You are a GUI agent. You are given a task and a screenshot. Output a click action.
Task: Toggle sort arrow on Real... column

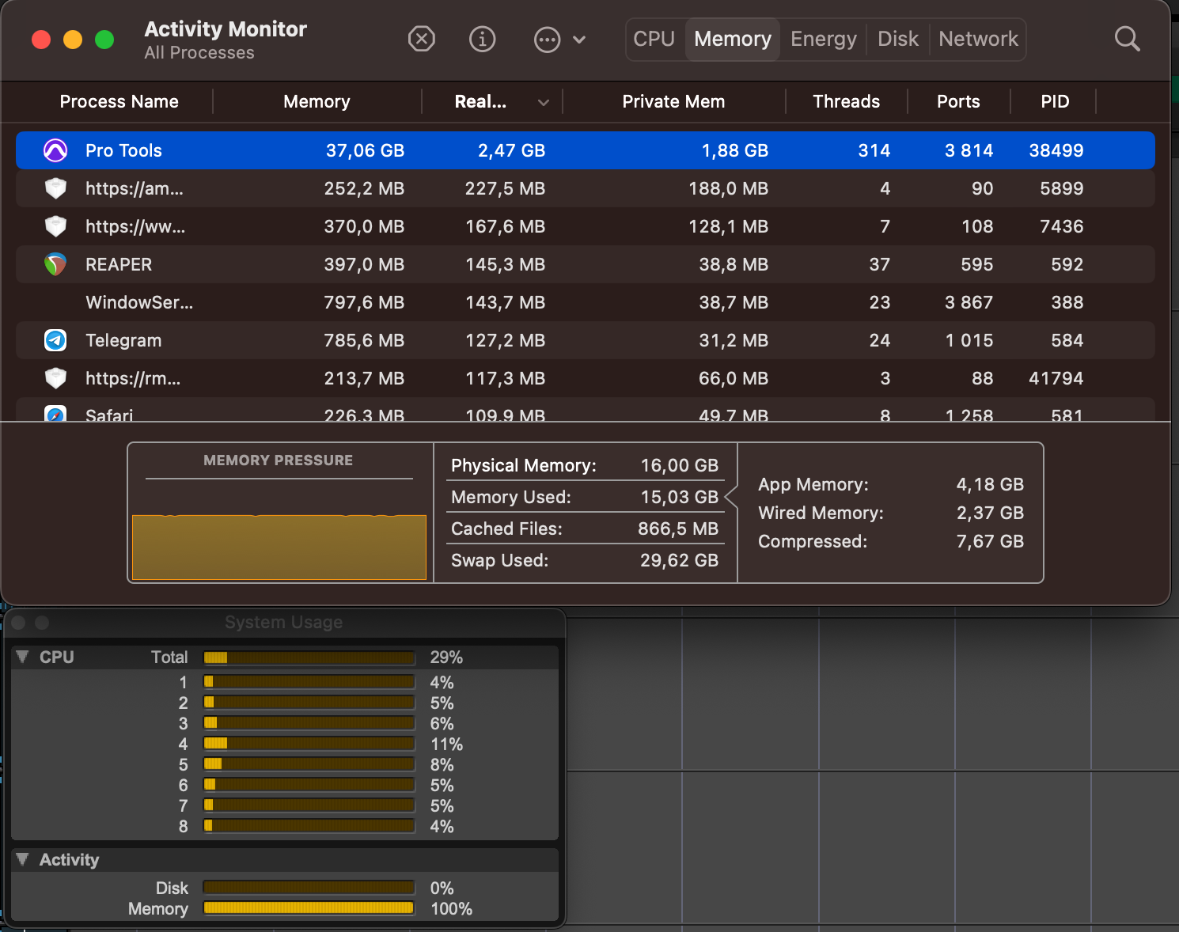coord(544,102)
